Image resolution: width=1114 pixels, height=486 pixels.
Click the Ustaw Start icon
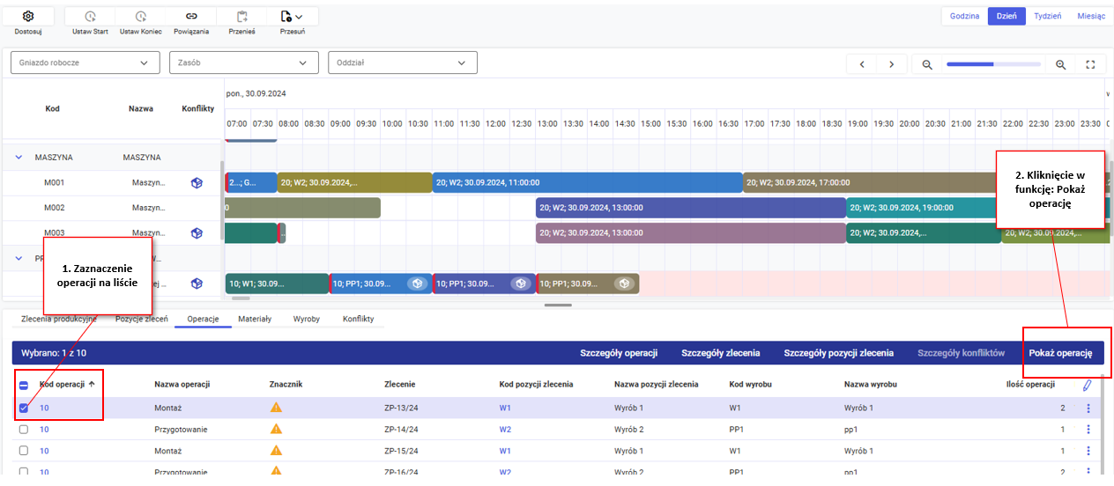point(90,17)
